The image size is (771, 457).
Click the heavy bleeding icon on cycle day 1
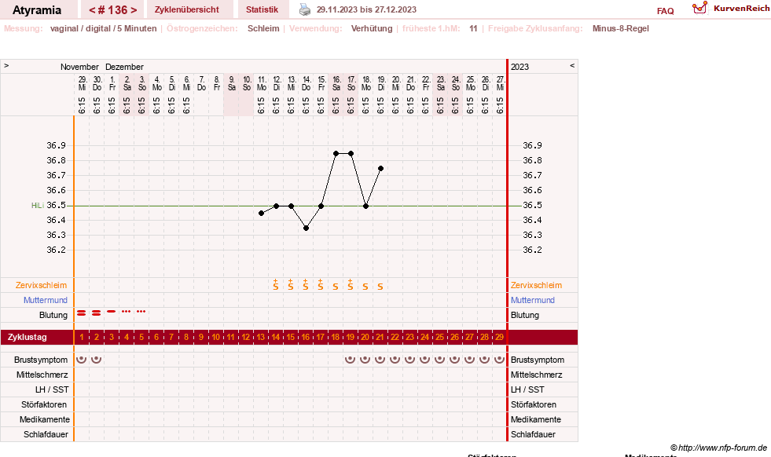coord(82,313)
